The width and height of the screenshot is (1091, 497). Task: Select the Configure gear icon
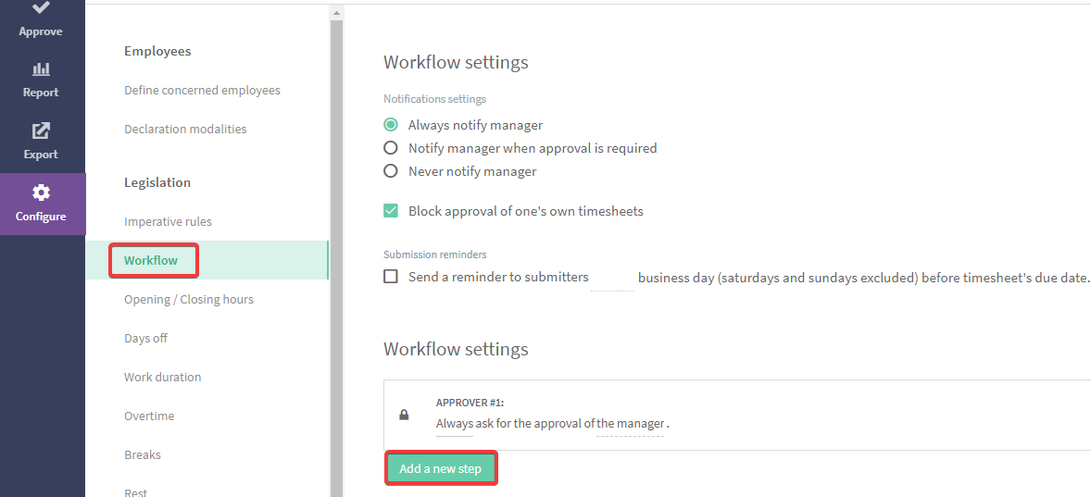(41, 192)
